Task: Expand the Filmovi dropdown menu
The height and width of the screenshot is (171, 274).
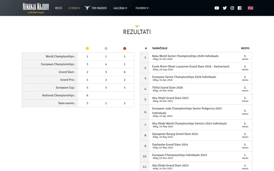Action: 142,8
